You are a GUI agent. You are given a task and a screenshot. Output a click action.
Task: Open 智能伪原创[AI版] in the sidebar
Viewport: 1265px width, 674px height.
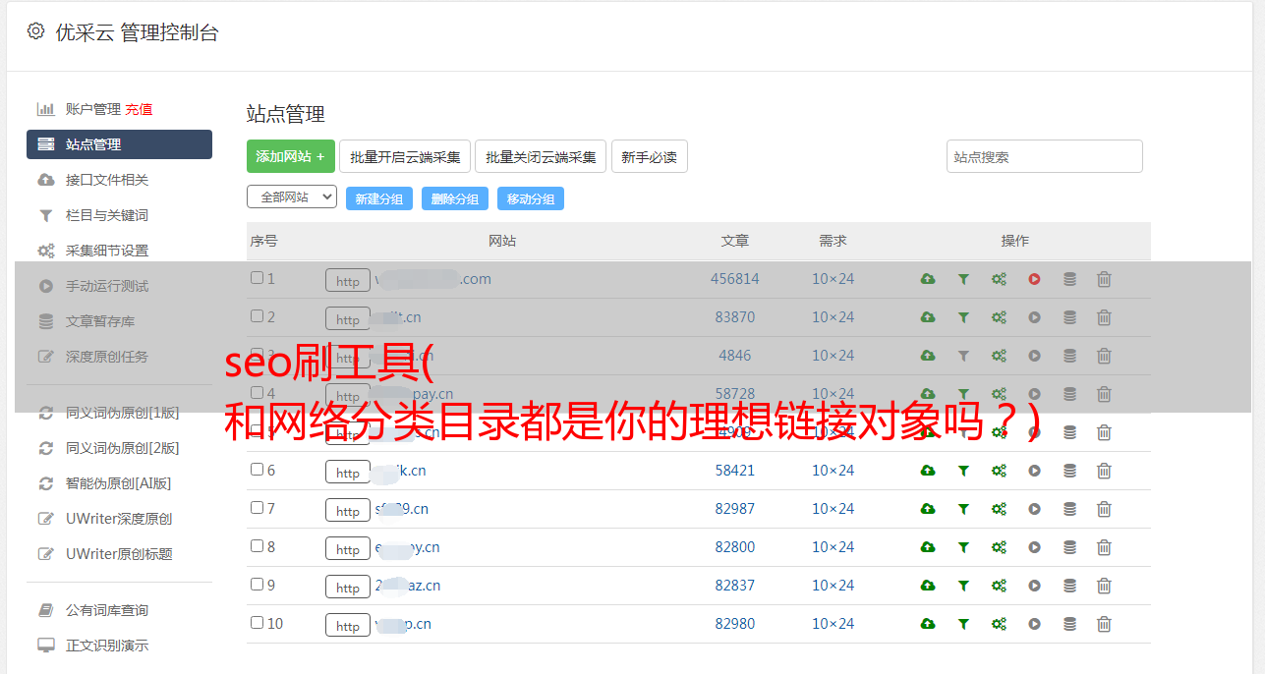[119, 483]
